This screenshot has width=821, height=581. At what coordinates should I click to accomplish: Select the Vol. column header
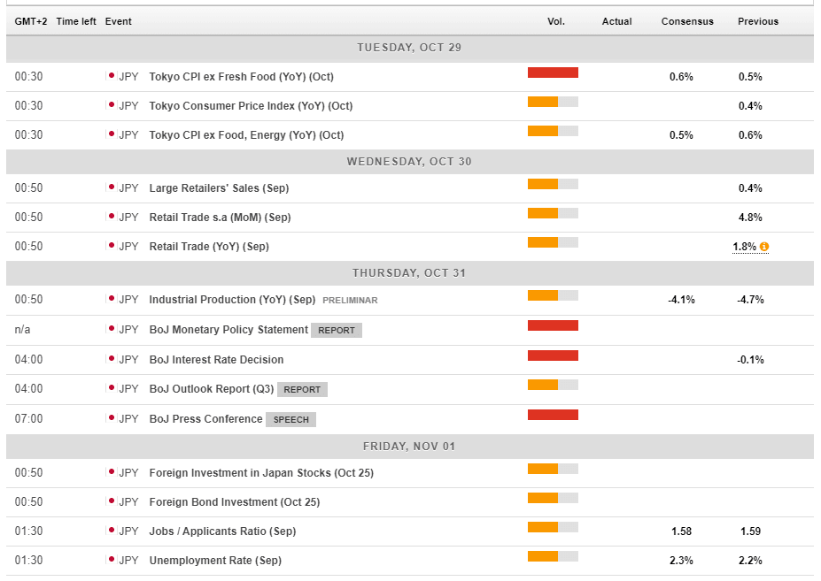coord(556,21)
